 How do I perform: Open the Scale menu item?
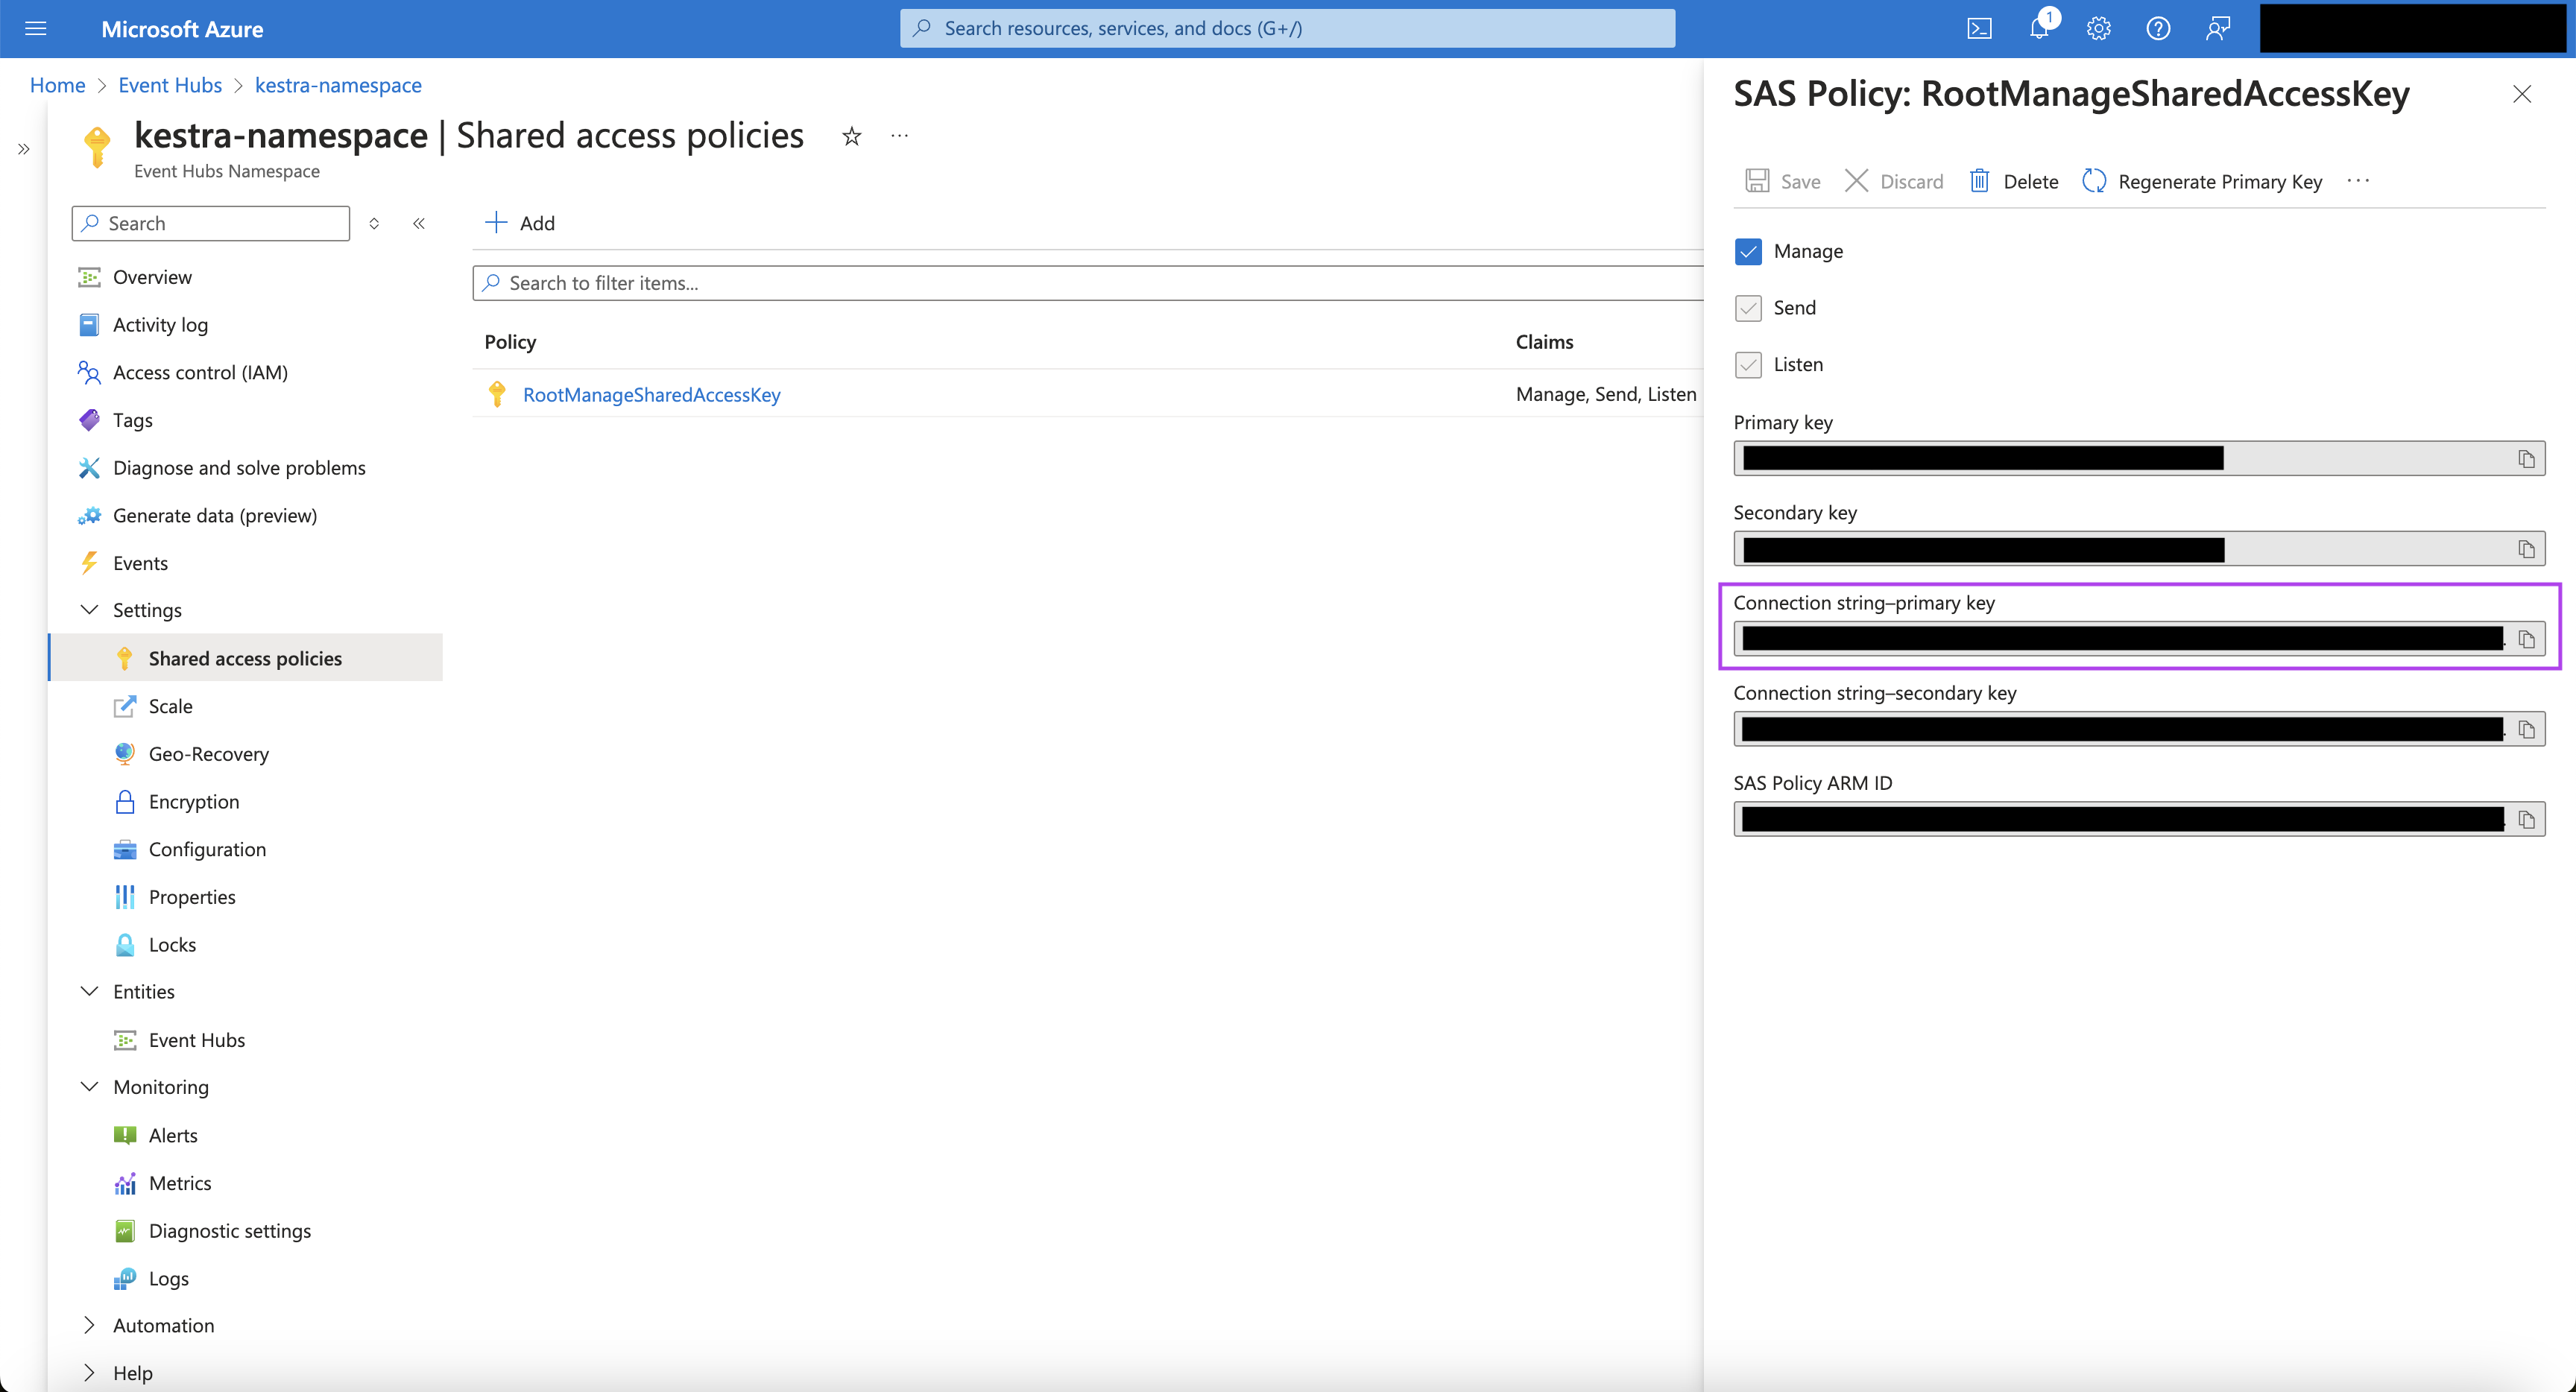[x=170, y=706]
